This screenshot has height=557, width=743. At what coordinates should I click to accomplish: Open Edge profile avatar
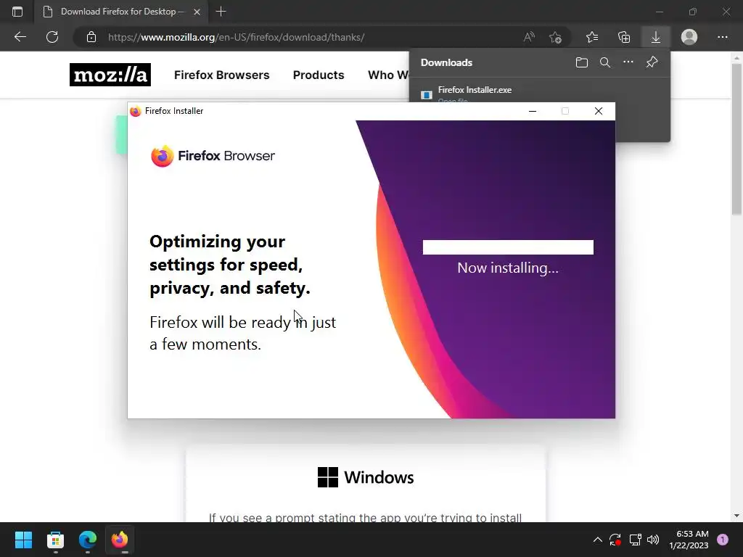(689, 37)
